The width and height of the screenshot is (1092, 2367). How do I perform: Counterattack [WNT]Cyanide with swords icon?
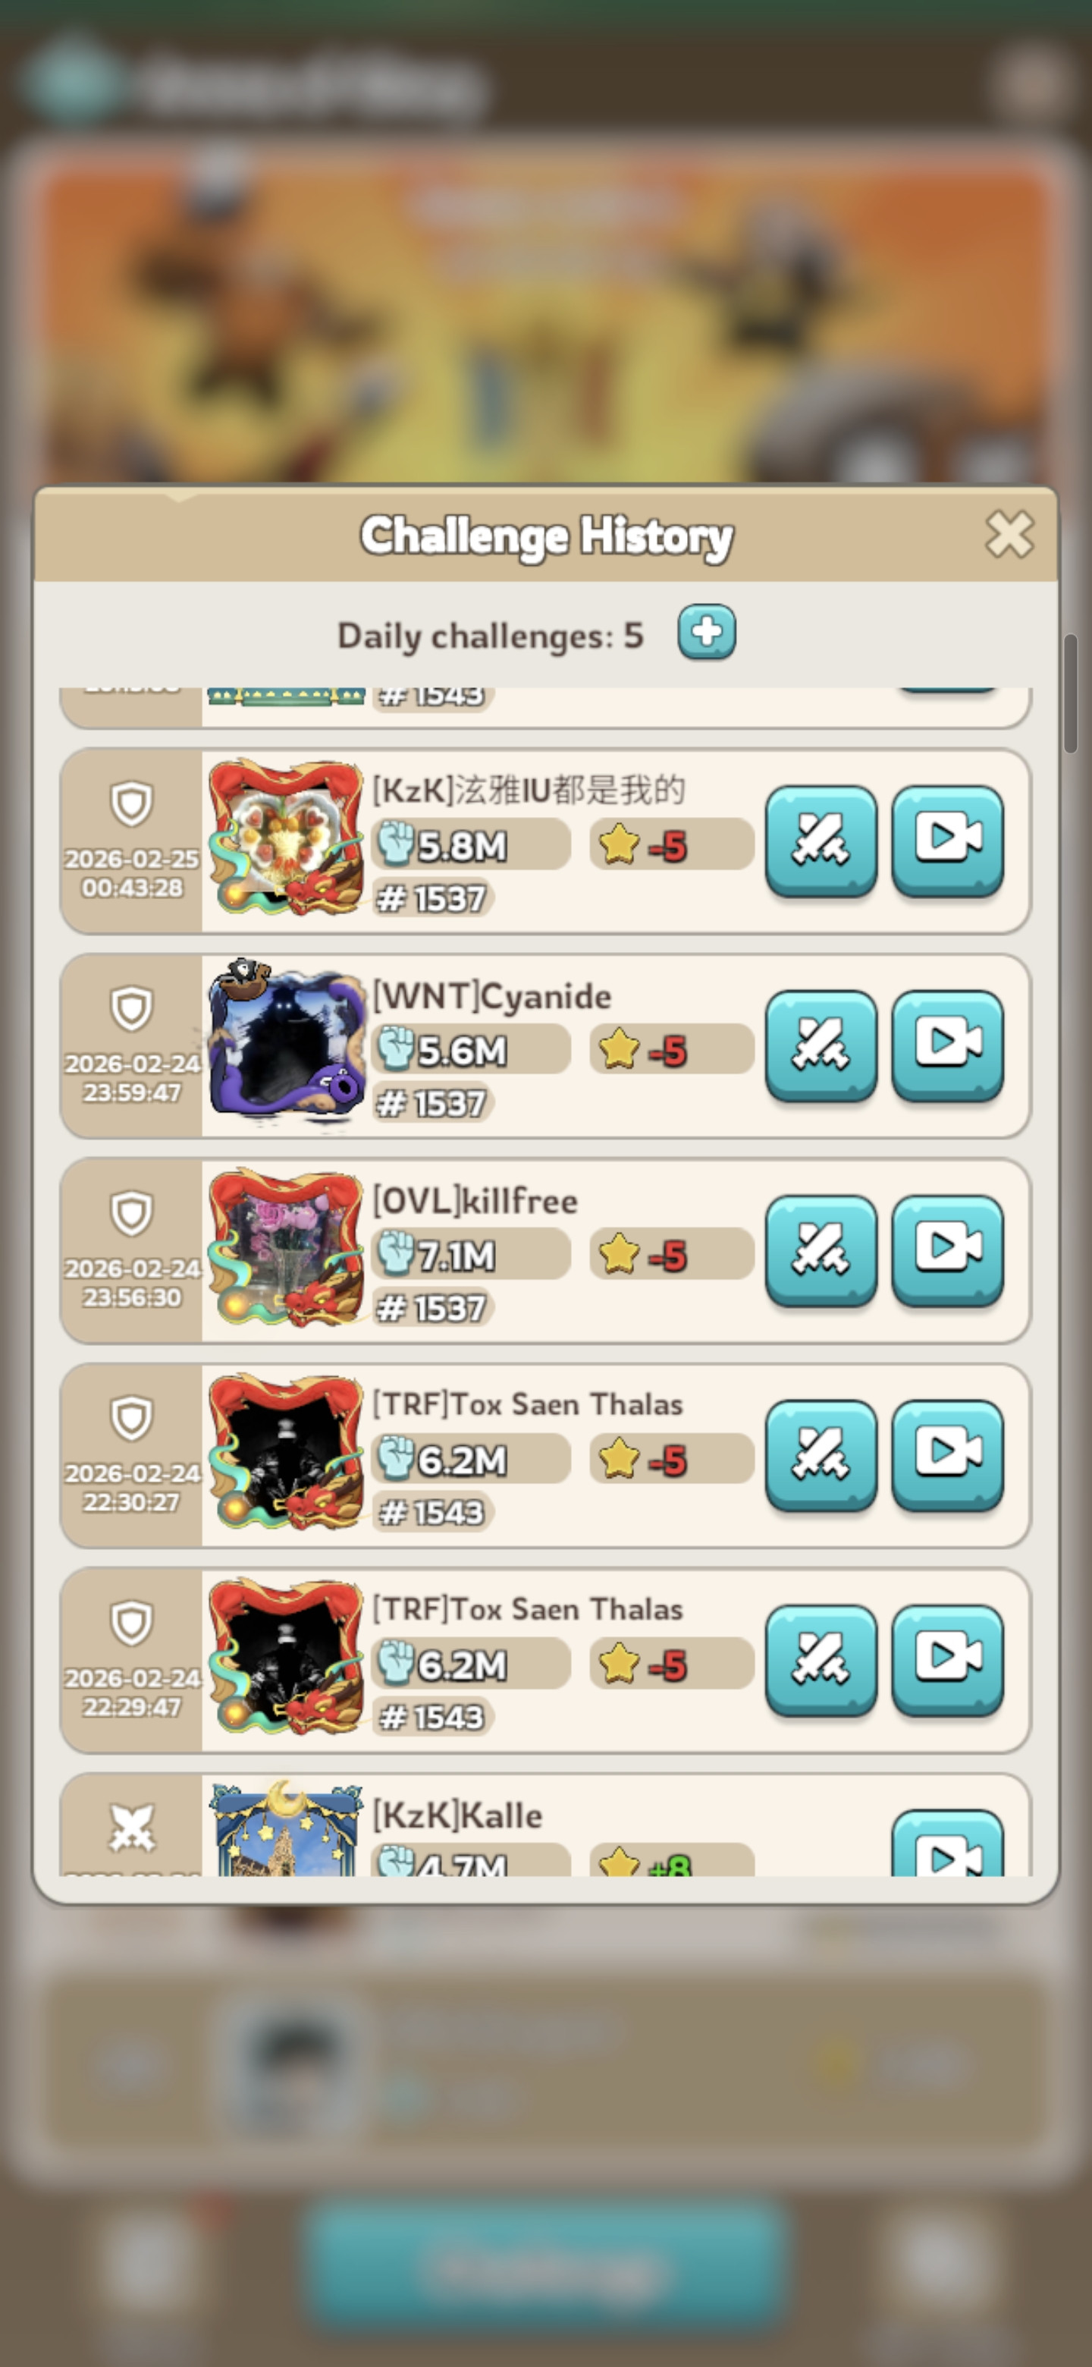click(821, 1045)
